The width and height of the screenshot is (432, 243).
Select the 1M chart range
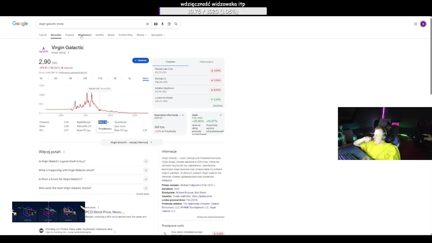pos(70,78)
